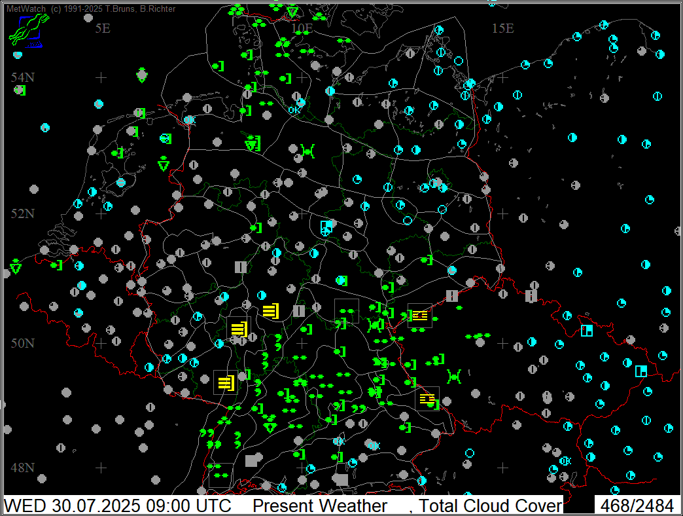683x516 pixels.
Task: Click the MetWatch copyright text
Action: coord(91,9)
